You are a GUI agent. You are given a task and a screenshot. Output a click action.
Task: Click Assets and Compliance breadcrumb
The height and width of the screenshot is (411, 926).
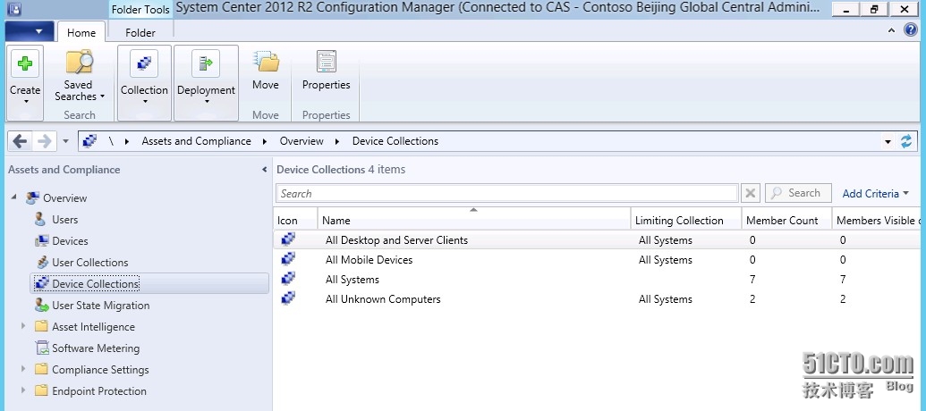click(x=196, y=141)
